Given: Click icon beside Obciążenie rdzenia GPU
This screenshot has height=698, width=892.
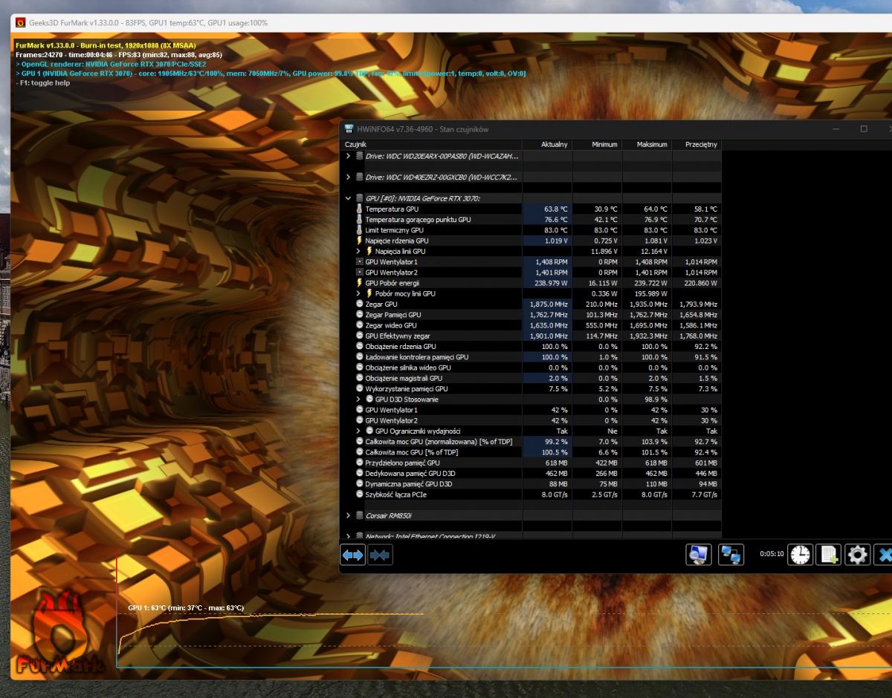Looking at the screenshot, I should (x=360, y=347).
